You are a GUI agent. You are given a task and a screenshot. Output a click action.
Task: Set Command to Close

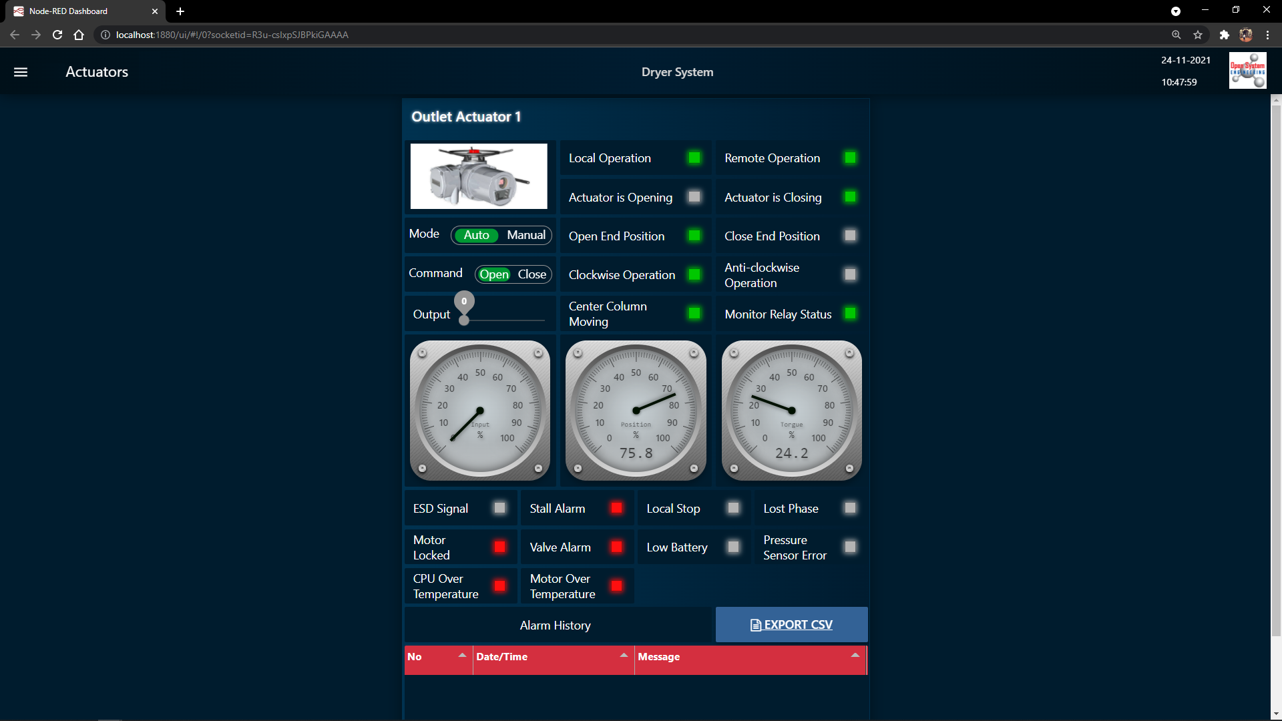click(x=531, y=274)
